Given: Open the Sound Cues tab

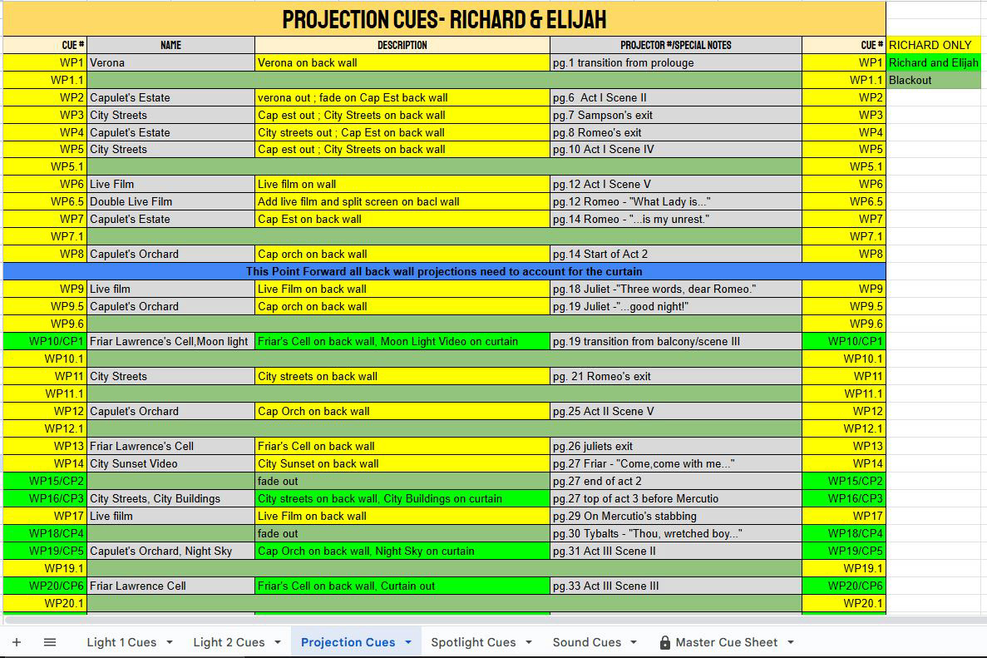Looking at the screenshot, I should coord(587,642).
